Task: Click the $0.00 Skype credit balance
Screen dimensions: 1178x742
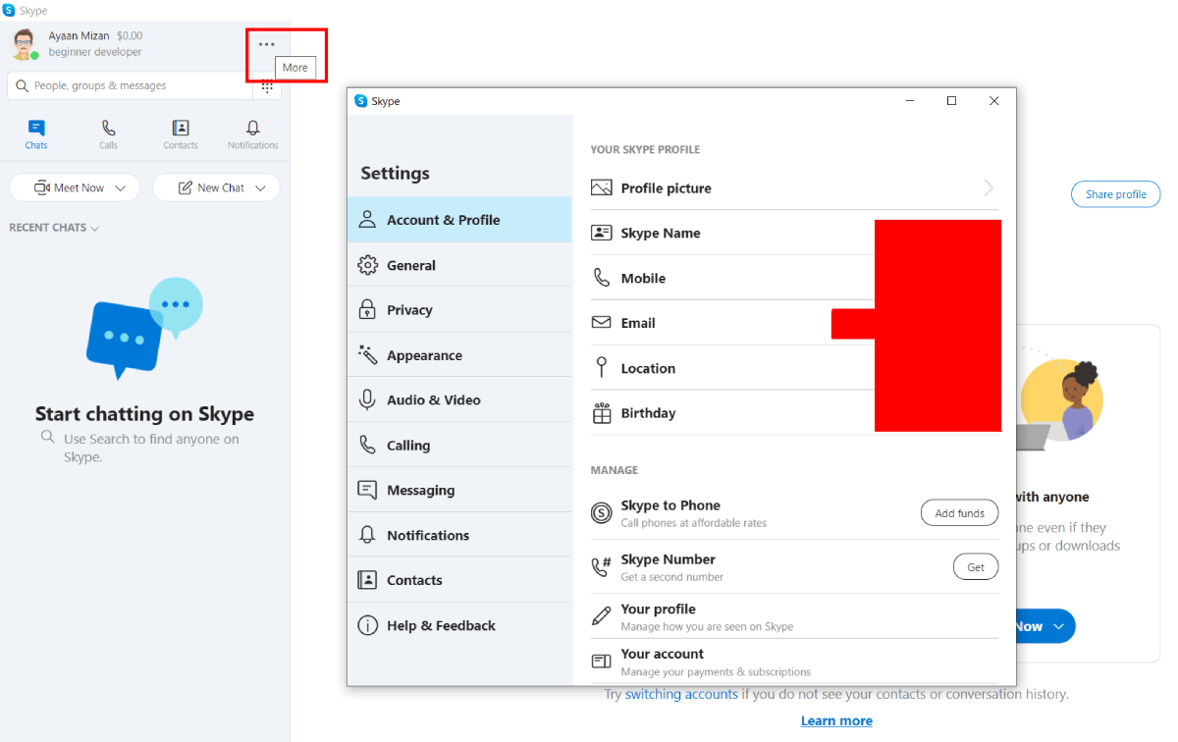Action: [x=130, y=36]
